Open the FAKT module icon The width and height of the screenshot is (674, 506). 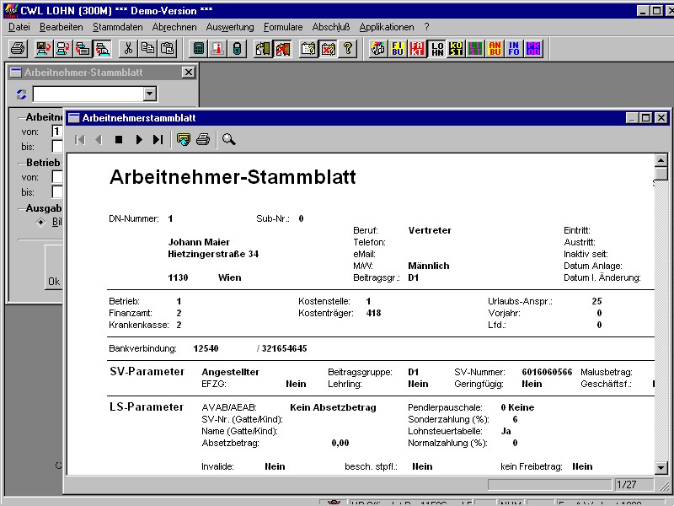[417, 48]
